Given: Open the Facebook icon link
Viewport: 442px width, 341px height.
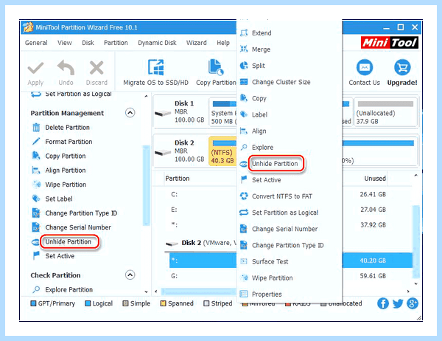Looking at the screenshot, I should pyautogui.click(x=383, y=303).
